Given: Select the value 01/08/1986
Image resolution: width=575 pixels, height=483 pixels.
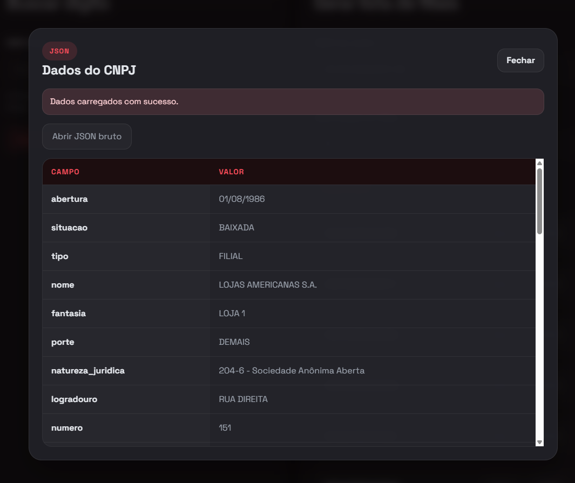Looking at the screenshot, I should pyautogui.click(x=242, y=199).
